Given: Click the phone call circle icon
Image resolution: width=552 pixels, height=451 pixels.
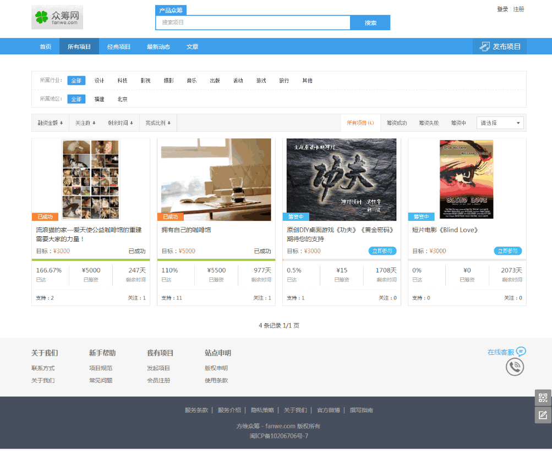Looking at the screenshot, I should tap(515, 367).
